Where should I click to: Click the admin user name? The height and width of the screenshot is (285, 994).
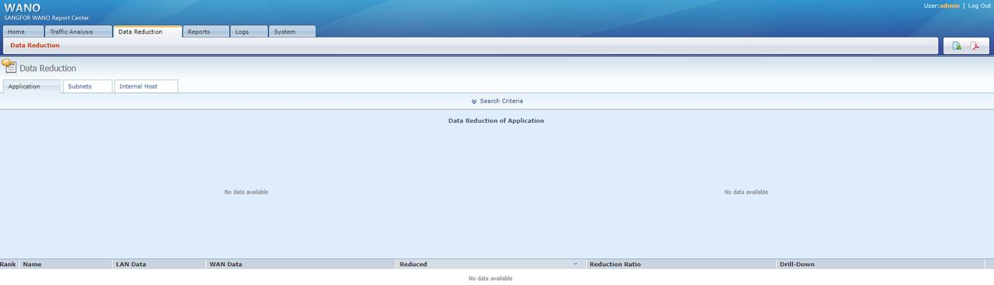pos(949,6)
